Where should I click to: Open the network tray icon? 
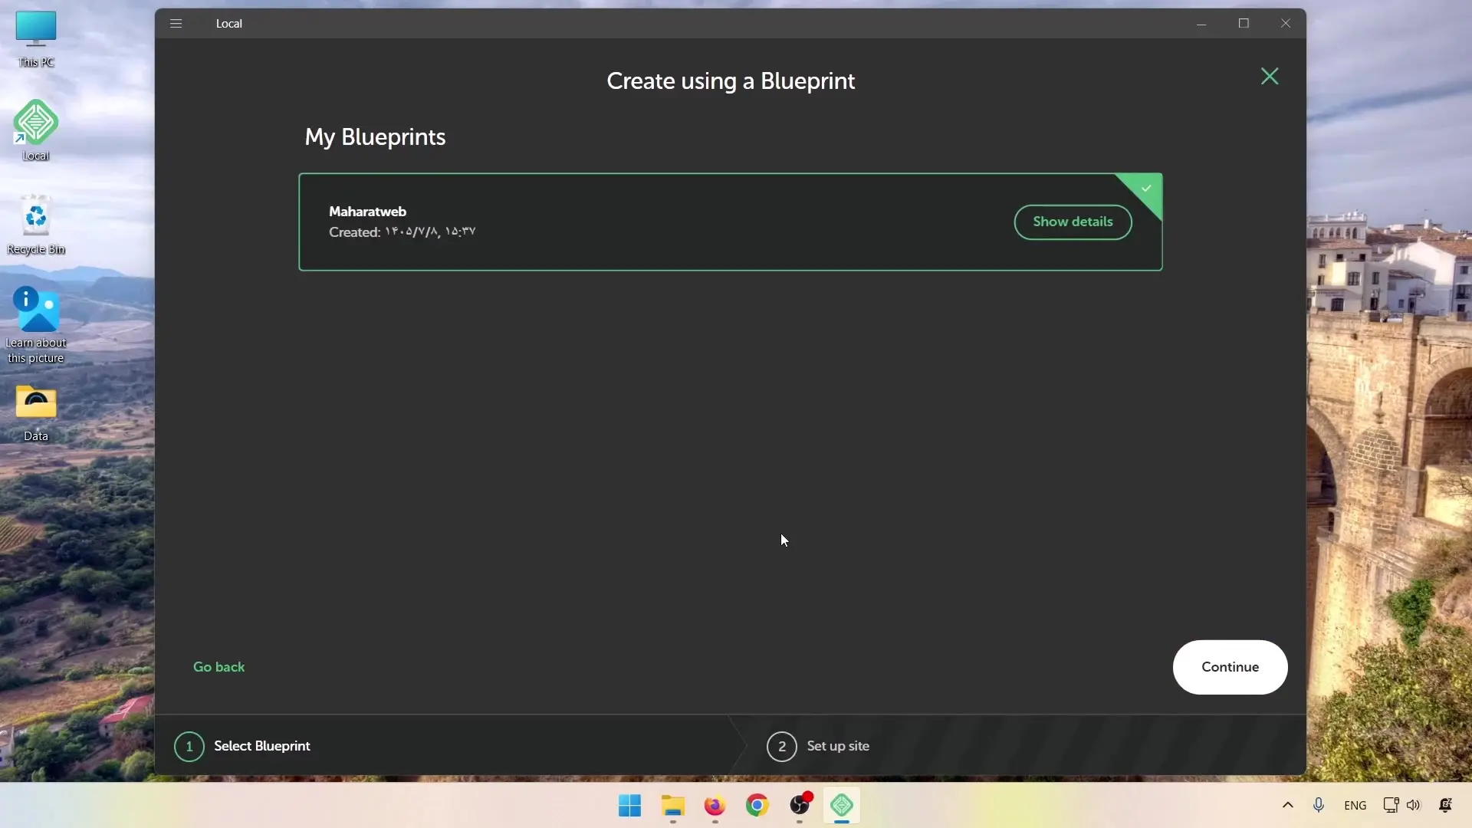point(1391,805)
